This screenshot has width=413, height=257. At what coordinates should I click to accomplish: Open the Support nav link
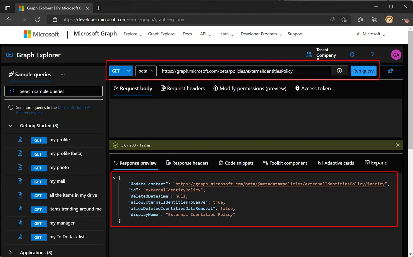tap(295, 34)
